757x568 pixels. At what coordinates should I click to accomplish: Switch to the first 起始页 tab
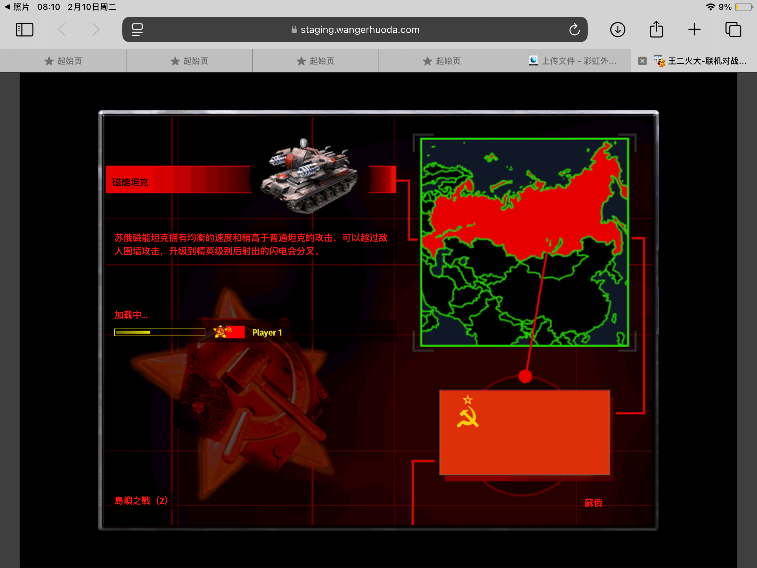[63, 61]
